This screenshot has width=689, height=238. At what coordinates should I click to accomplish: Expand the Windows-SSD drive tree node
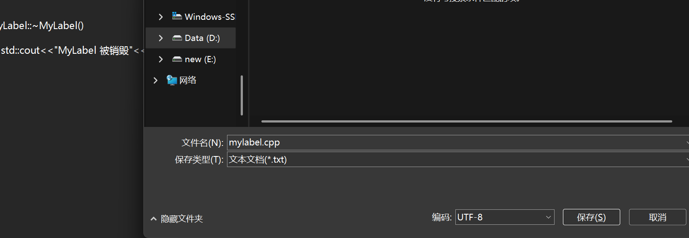click(x=161, y=17)
